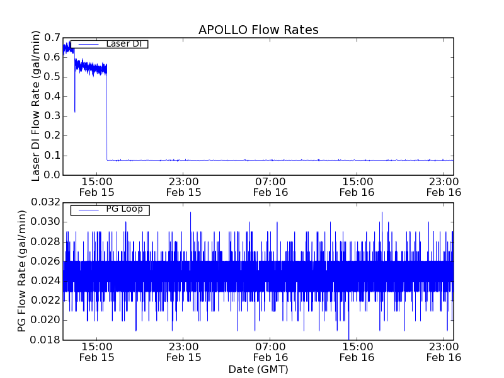Click "15:00 Feb 15" under the Laser DI plot
The image size is (504, 378).
click(x=97, y=187)
